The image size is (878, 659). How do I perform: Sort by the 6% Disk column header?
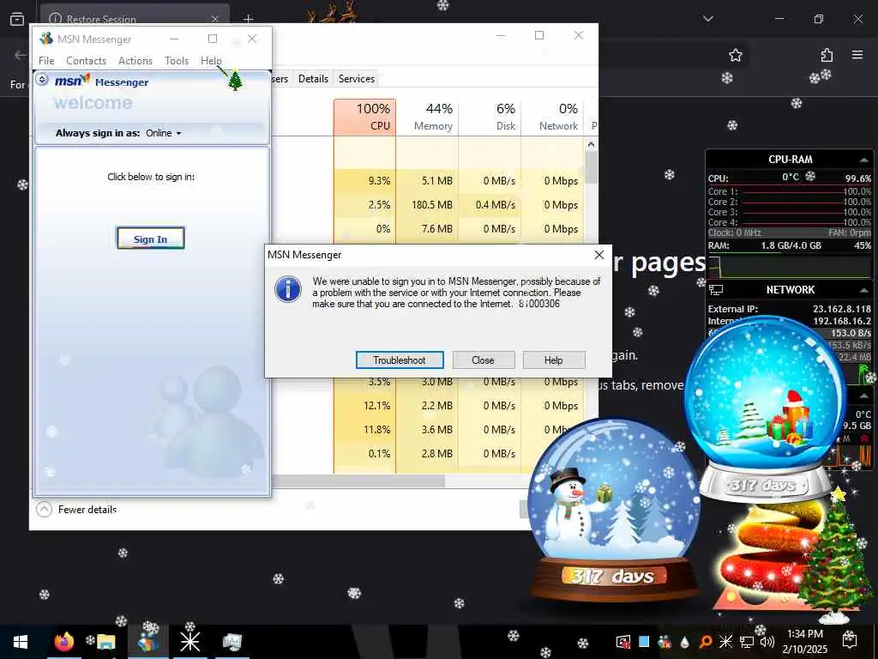point(490,117)
